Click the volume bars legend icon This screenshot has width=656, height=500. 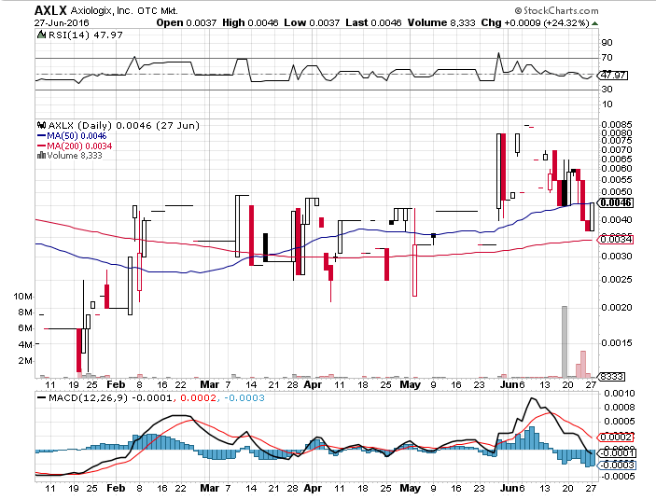tap(41, 155)
